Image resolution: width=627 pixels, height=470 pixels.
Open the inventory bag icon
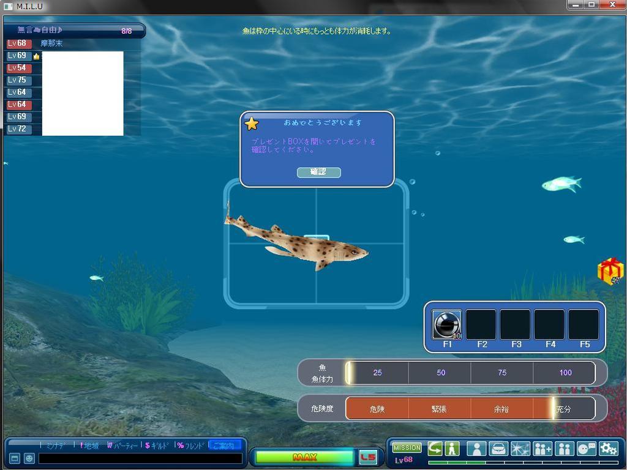point(498,449)
